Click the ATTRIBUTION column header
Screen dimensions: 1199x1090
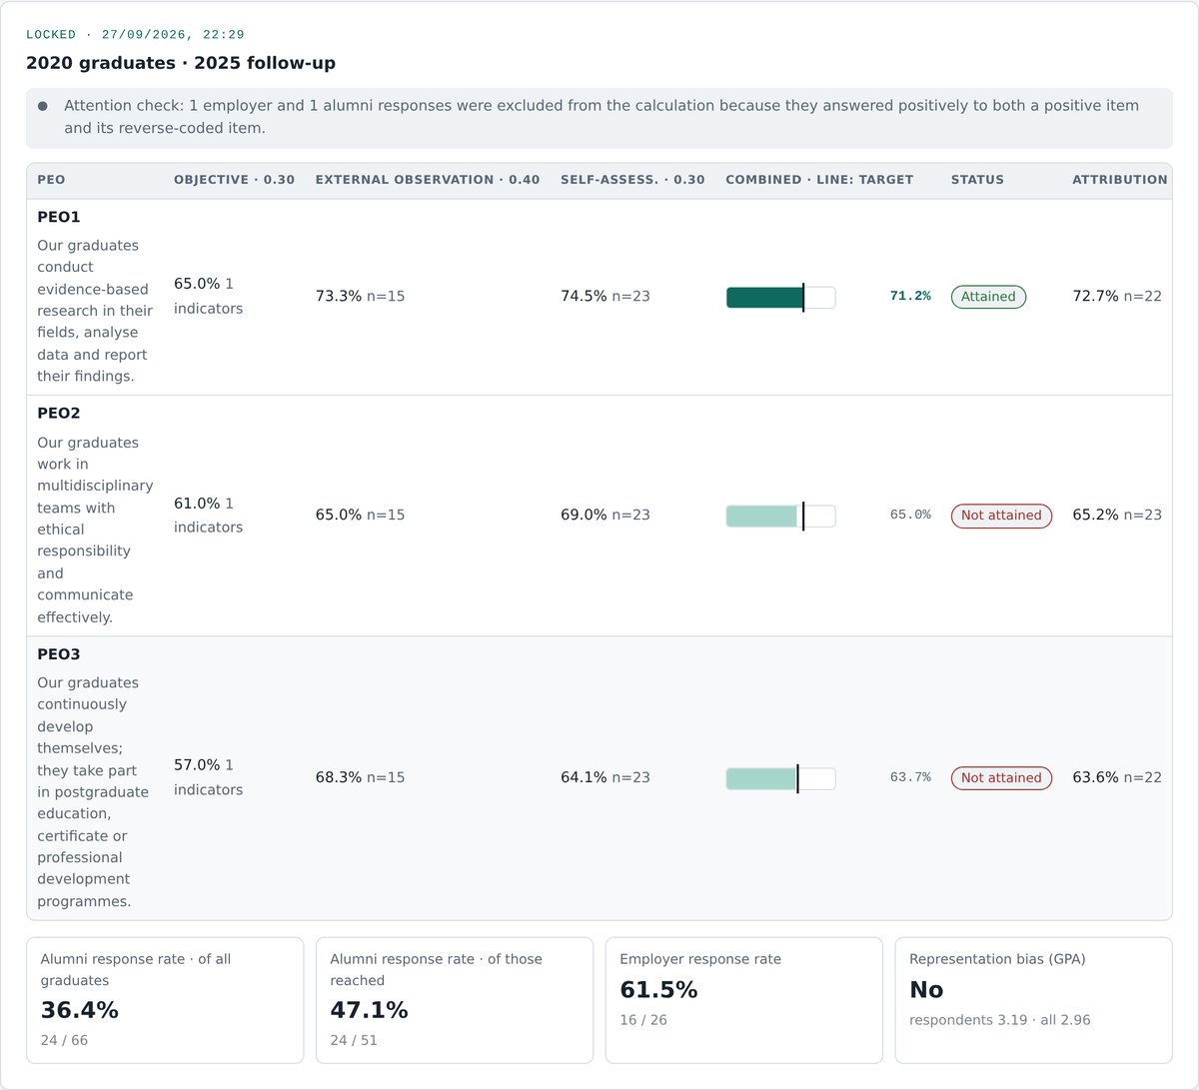tap(1120, 180)
